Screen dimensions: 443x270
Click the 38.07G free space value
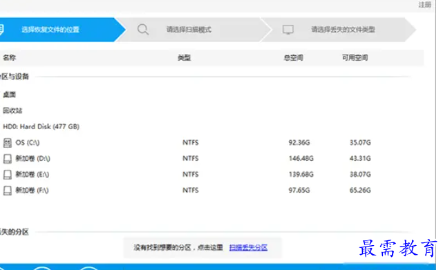pos(360,174)
